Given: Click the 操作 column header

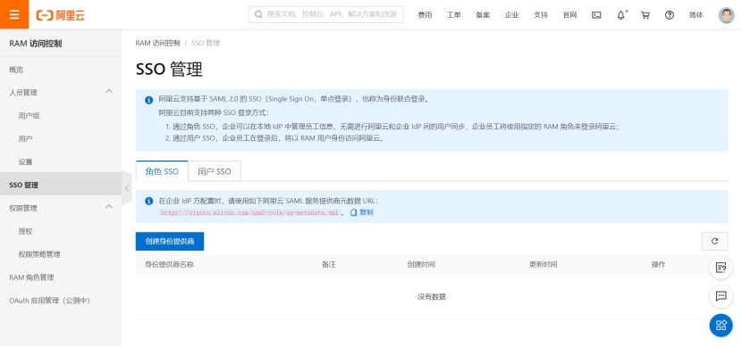Looking at the screenshot, I should 658,264.
